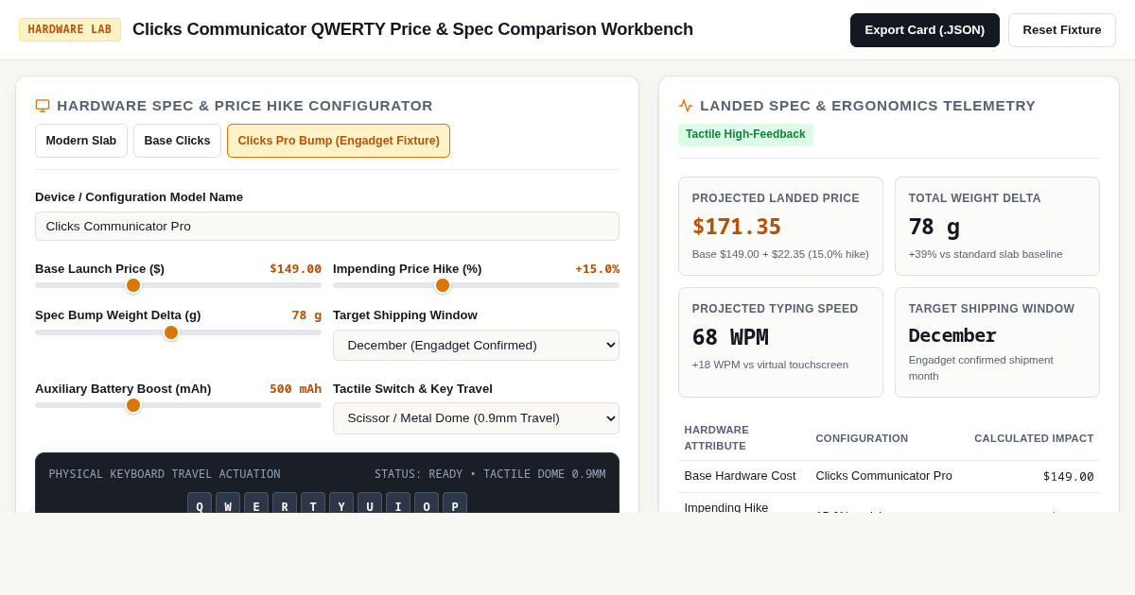The image size is (1135, 595).
Task: Click the December value in the shipping window card
Action: pyautogui.click(x=952, y=335)
